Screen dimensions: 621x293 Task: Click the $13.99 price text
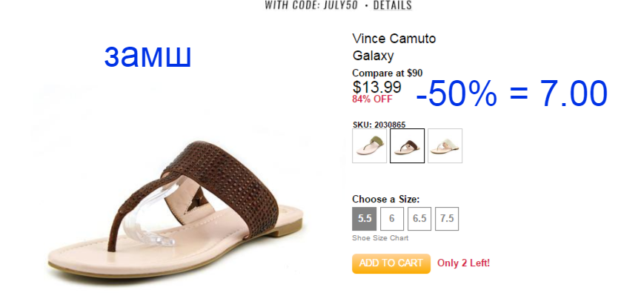[376, 87]
